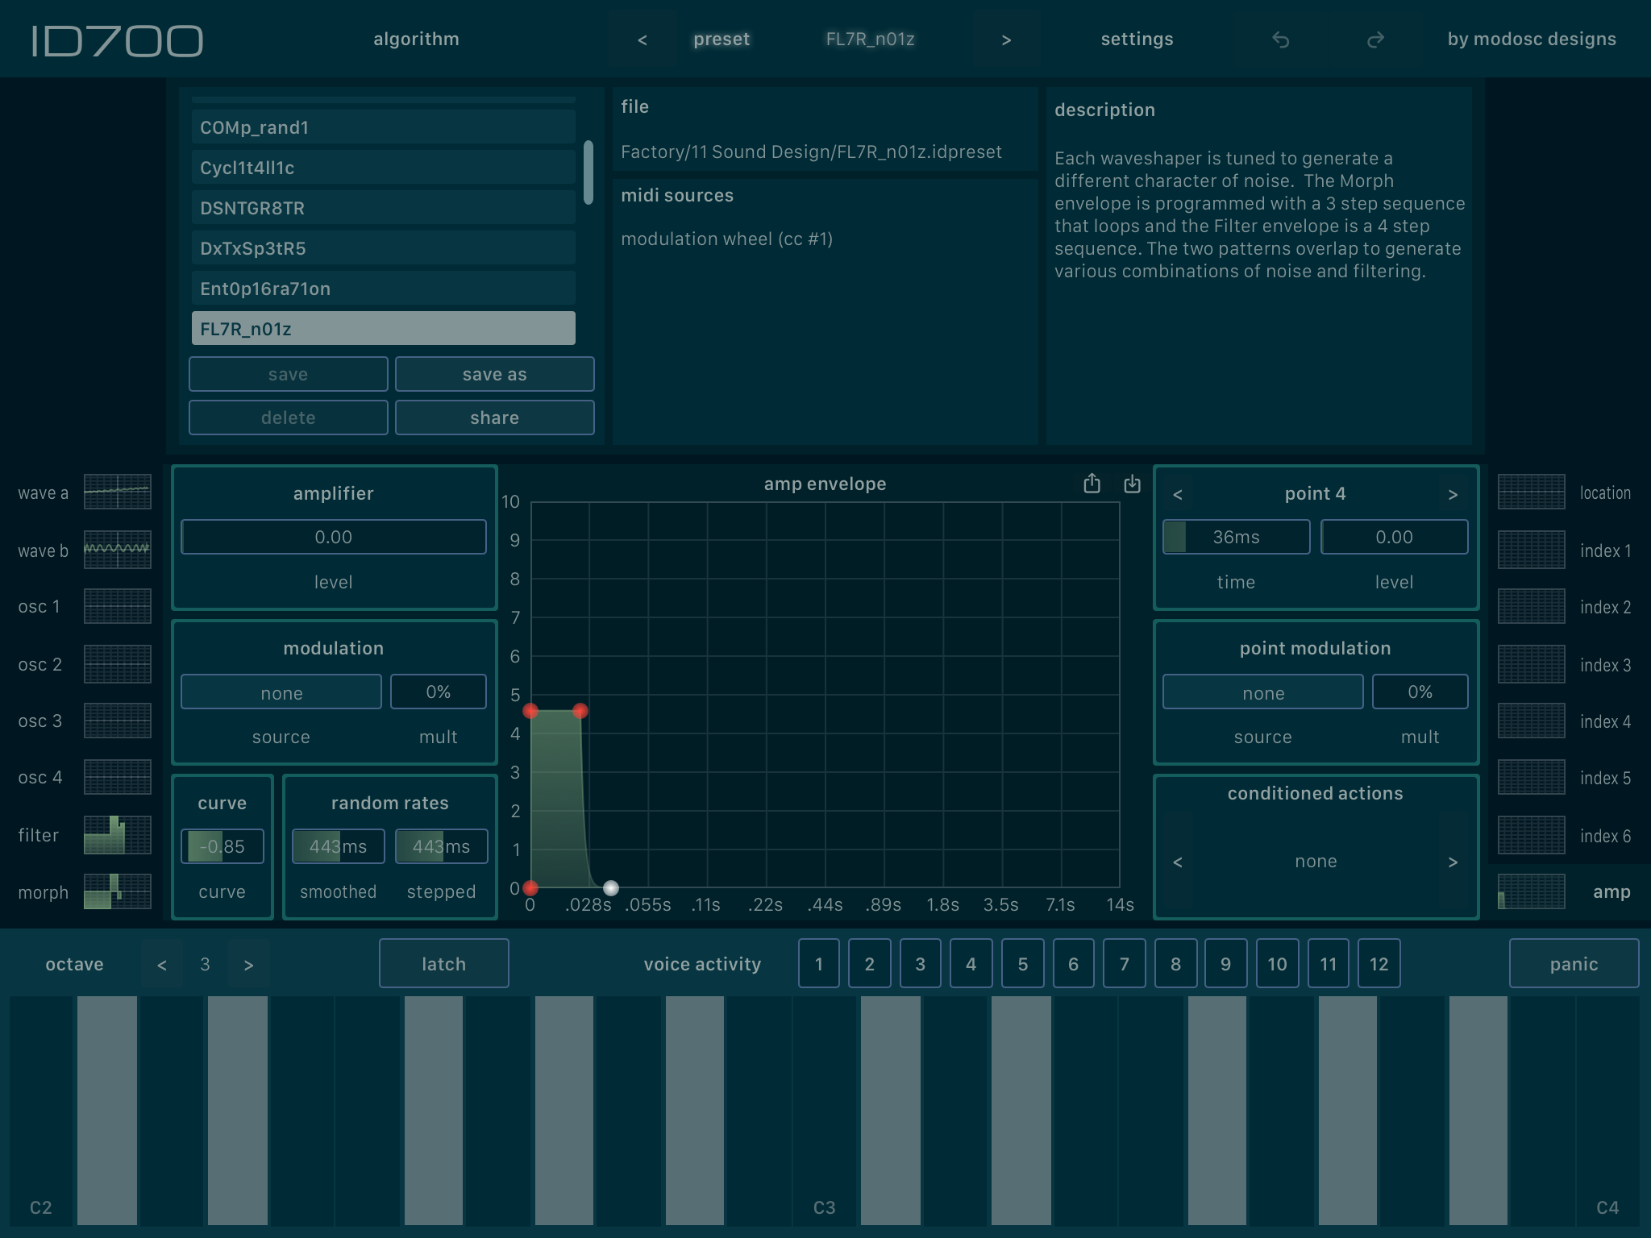Adjust the curve value slider
The height and width of the screenshot is (1238, 1651).
pos(222,846)
